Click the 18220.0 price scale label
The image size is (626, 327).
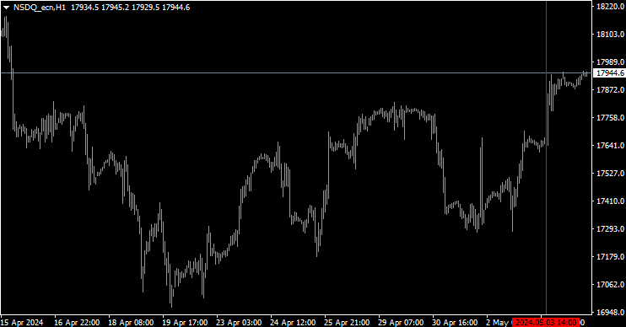[x=611, y=7]
